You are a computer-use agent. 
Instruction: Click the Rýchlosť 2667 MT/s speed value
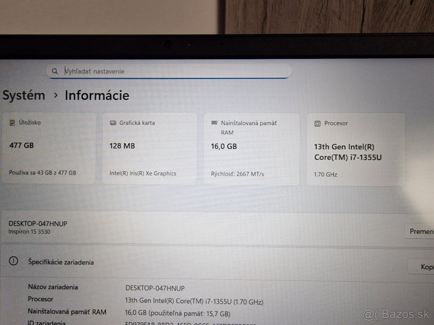tap(238, 173)
